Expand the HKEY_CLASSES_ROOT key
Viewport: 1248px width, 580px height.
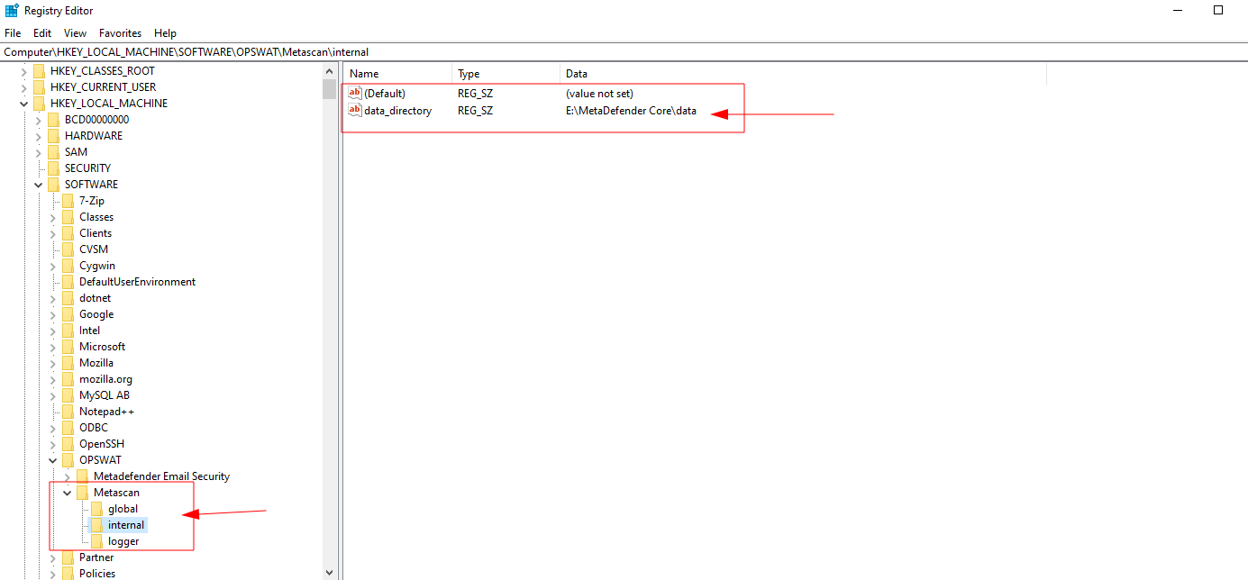(x=24, y=71)
